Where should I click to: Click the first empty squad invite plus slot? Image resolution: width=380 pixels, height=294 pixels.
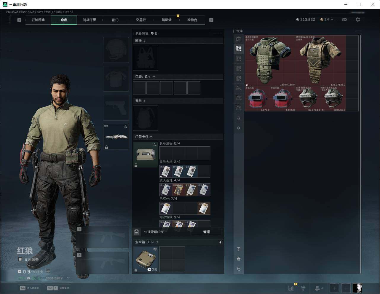(334, 288)
